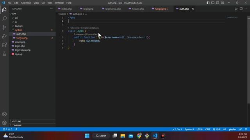Open Customize Layout icon
The width and height of the screenshot is (250, 140).
[x=222, y=3]
